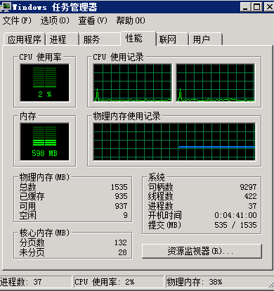Click the left CPU 使用记录 graph
This screenshot has height=291, width=274.
pyautogui.click(x=132, y=82)
